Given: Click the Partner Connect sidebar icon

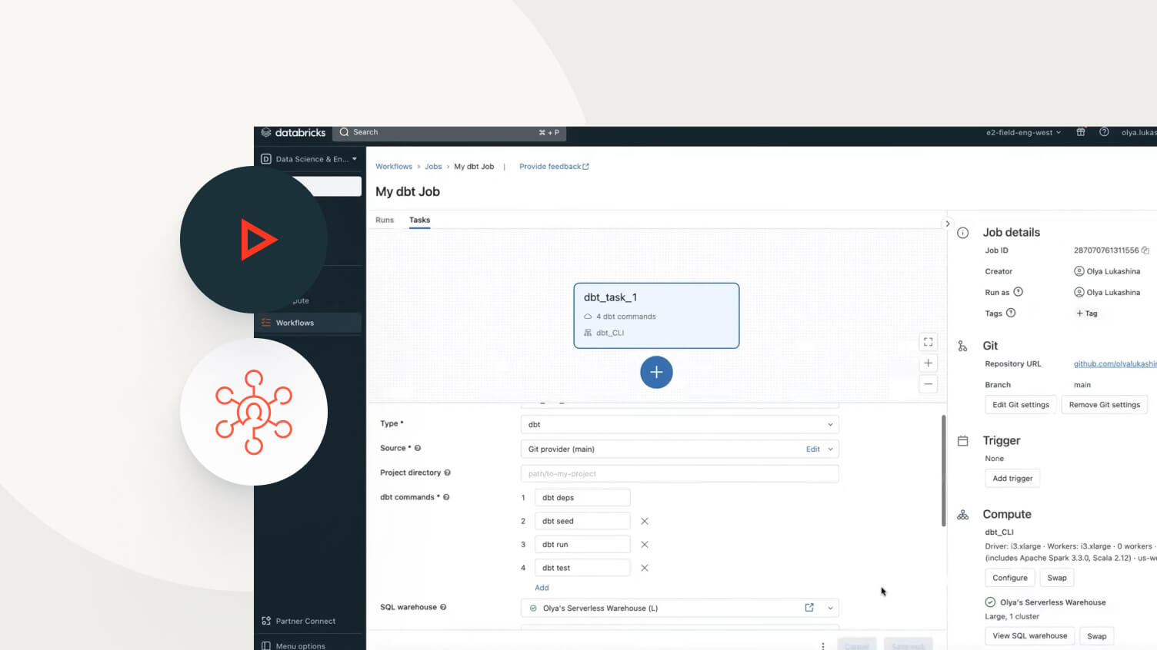Looking at the screenshot, I should coord(266,621).
